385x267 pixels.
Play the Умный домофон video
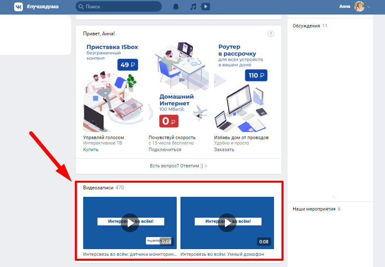tap(227, 223)
